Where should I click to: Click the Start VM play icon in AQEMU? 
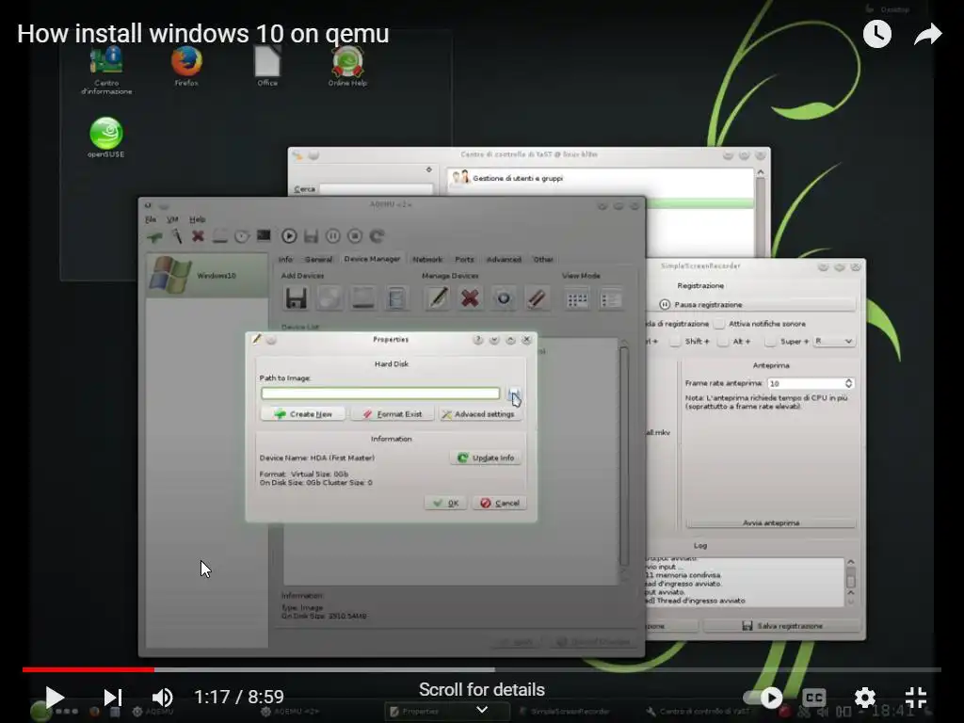[289, 236]
